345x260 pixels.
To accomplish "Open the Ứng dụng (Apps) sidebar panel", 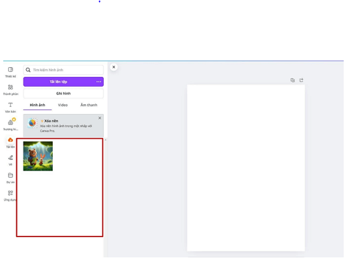I will click(10, 195).
